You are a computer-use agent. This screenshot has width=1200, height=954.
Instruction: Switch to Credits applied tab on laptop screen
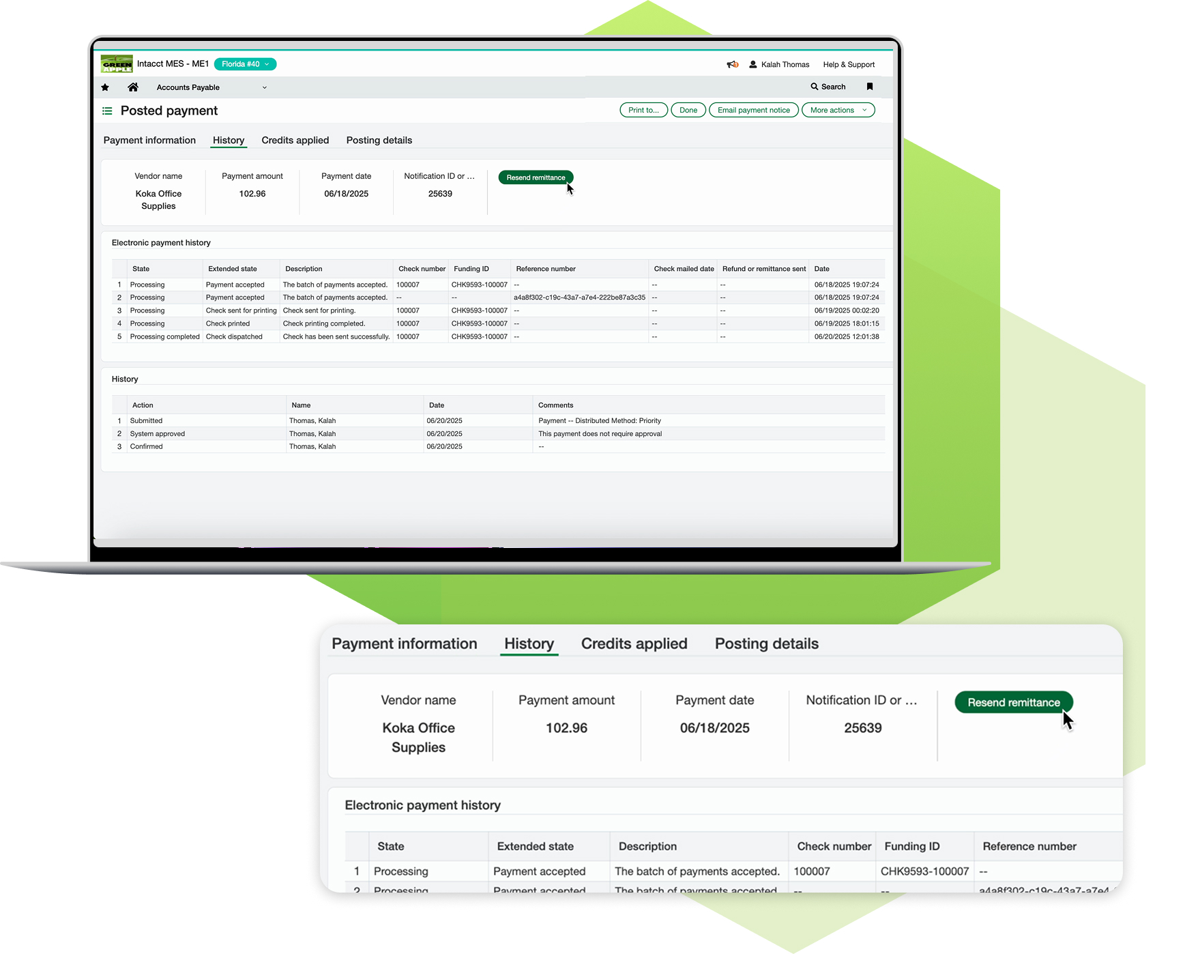(x=295, y=141)
